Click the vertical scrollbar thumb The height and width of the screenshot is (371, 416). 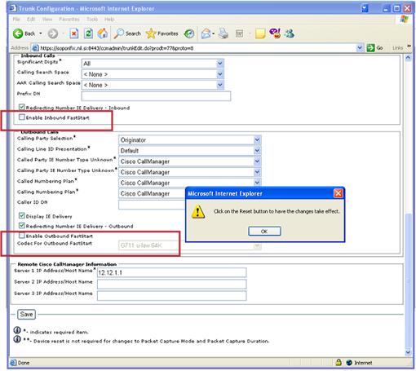point(408,280)
